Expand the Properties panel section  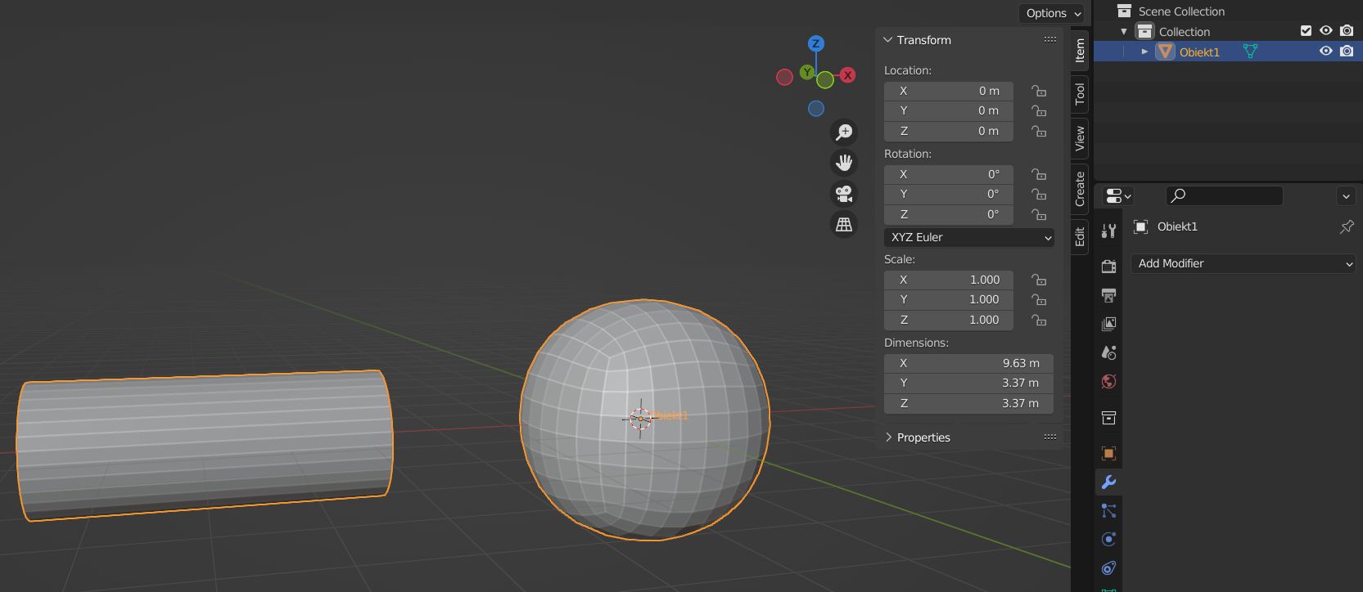point(917,437)
